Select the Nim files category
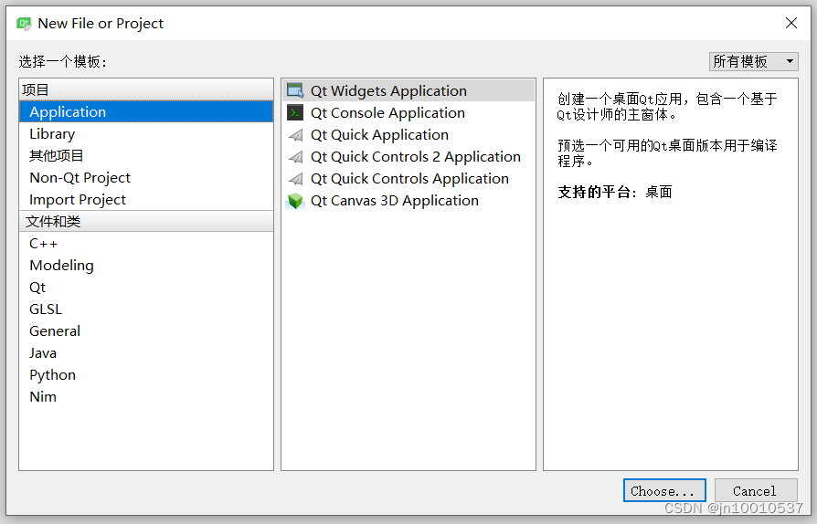 pos(146,396)
